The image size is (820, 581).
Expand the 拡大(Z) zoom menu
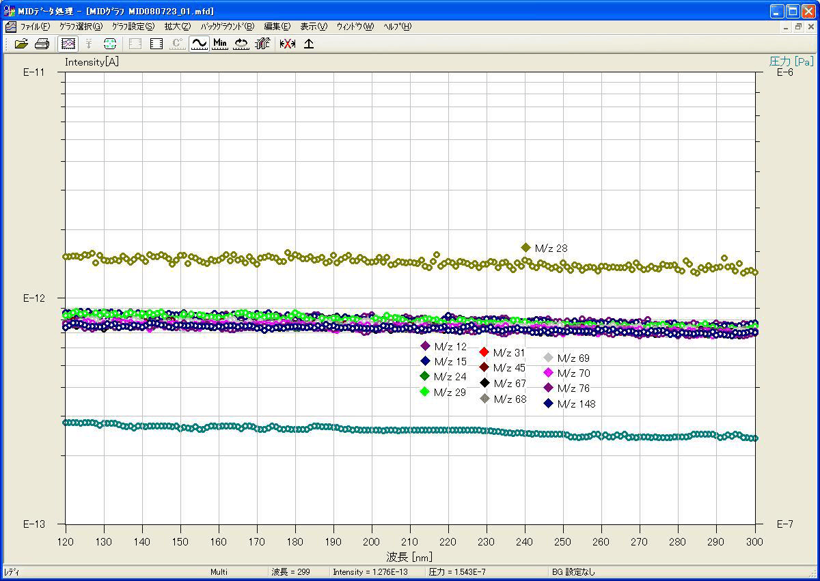click(x=177, y=27)
